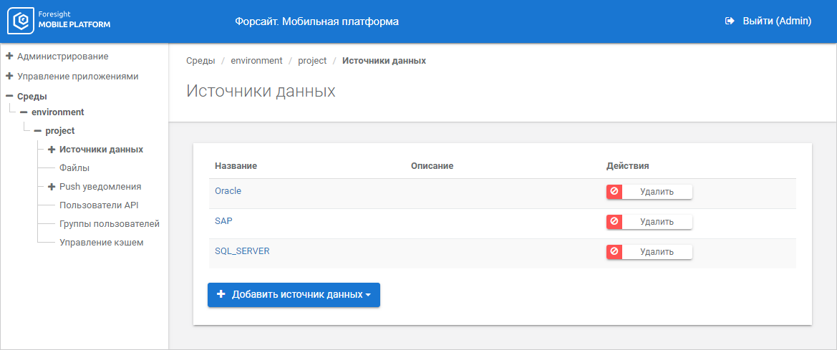Open Управление кэшем in sidebar
Screen dimensions: 837x350
tap(102, 243)
